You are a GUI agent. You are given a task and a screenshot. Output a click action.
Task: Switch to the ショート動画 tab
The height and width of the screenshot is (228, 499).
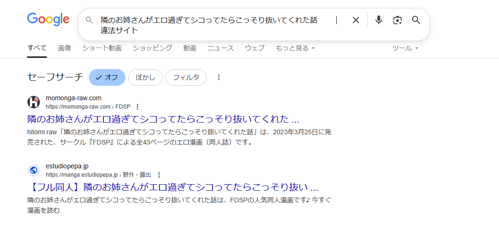coord(102,48)
